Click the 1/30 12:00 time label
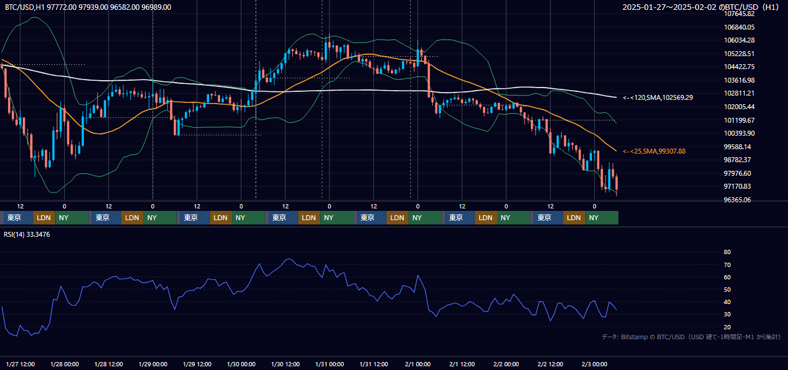The image size is (788, 370). pos(285,364)
